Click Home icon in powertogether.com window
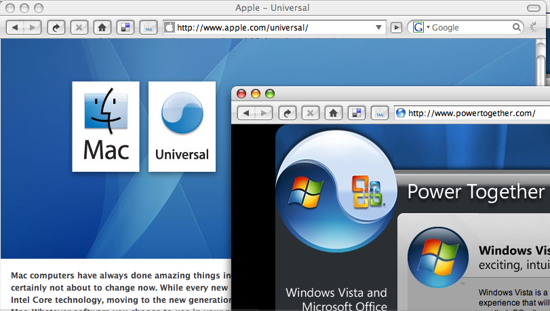 [333, 113]
